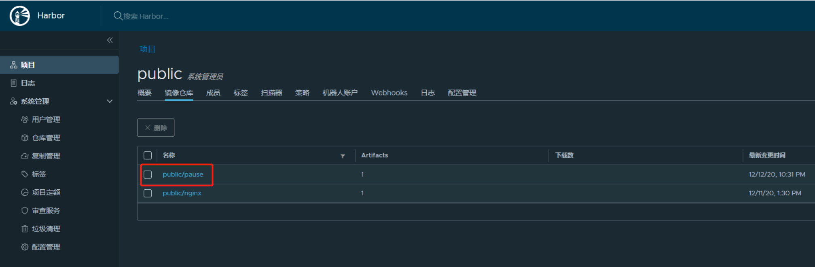Sort by the 名称 column header
The image size is (815, 267).
169,155
